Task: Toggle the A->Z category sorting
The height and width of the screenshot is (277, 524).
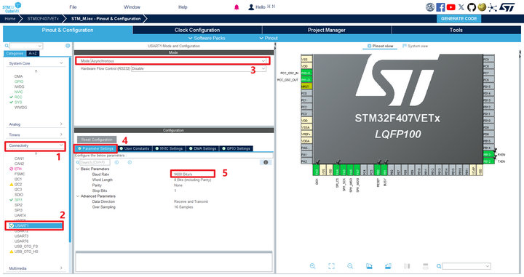Action: (33, 53)
